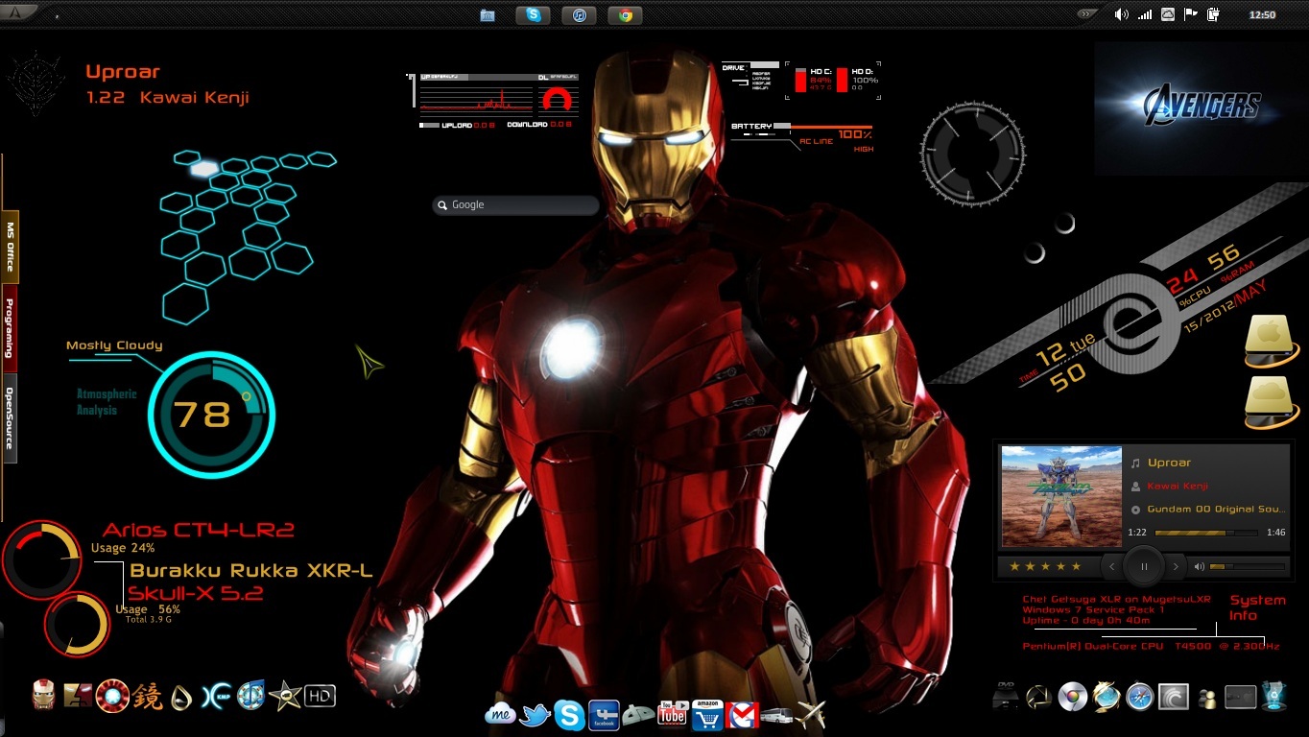Open the Iron Man helmet dock icon
This screenshot has height=737, width=1309.
43,694
